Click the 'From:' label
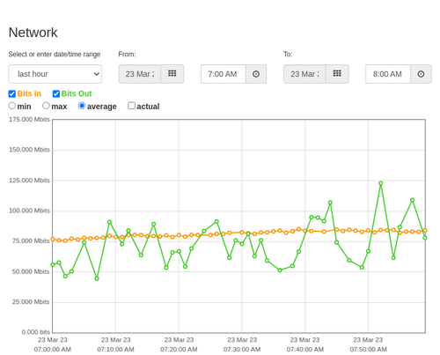Image resolution: width=440 pixels, height=355 pixels. click(x=127, y=55)
